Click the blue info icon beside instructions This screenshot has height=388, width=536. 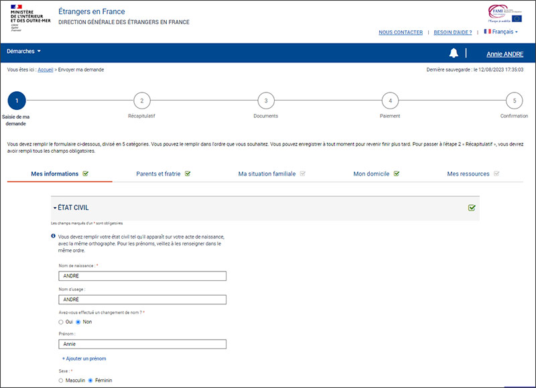point(54,237)
